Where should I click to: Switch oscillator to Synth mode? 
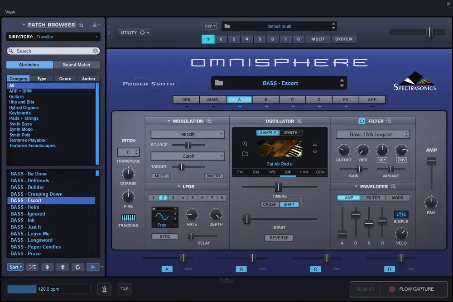click(291, 132)
